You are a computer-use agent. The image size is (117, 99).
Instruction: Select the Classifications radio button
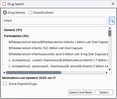point(30,13)
